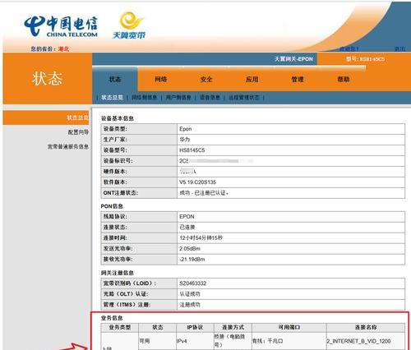Select the LOID value S20463332
411x350 pixels.
pyautogui.click(x=192, y=283)
